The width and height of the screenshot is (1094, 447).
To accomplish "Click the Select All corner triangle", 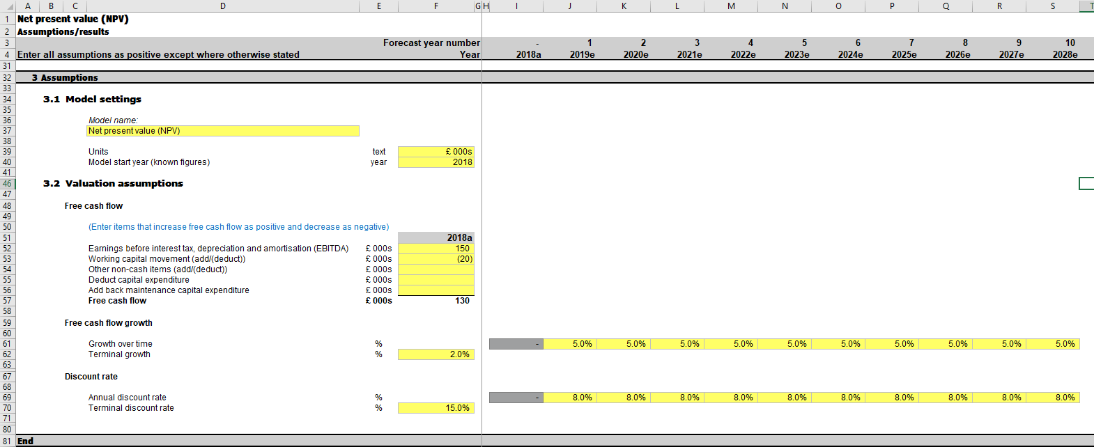I will coord(8,6).
